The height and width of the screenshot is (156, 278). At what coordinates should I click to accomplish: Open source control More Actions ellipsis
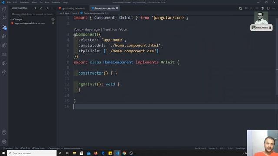click(52, 8)
